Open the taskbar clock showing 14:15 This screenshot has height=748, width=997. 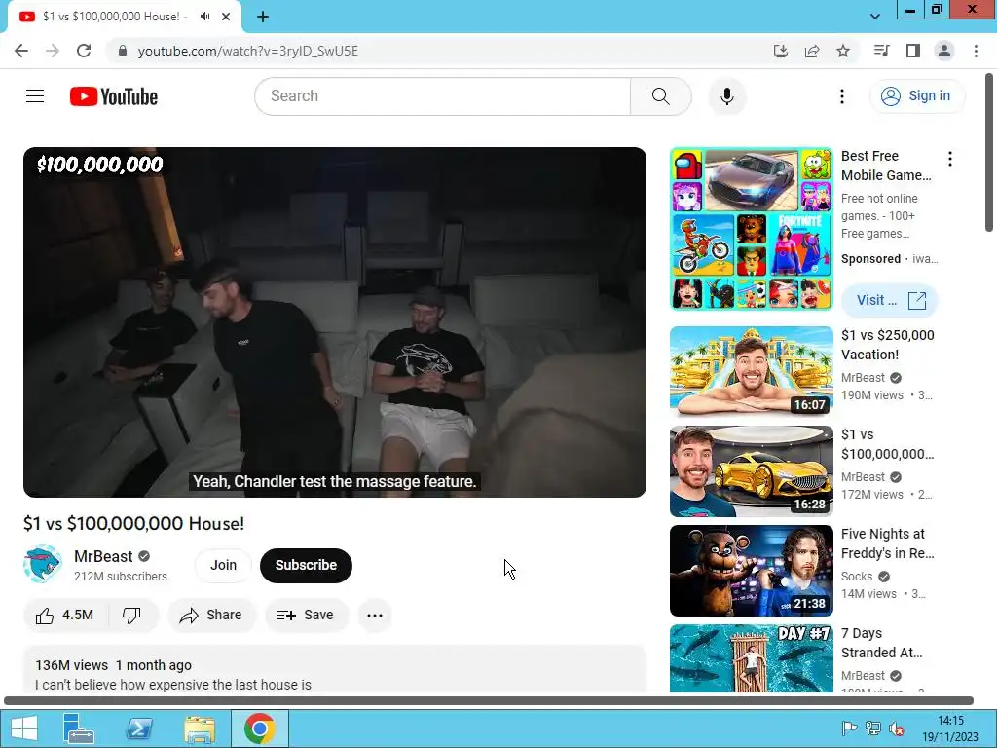coord(950,729)
